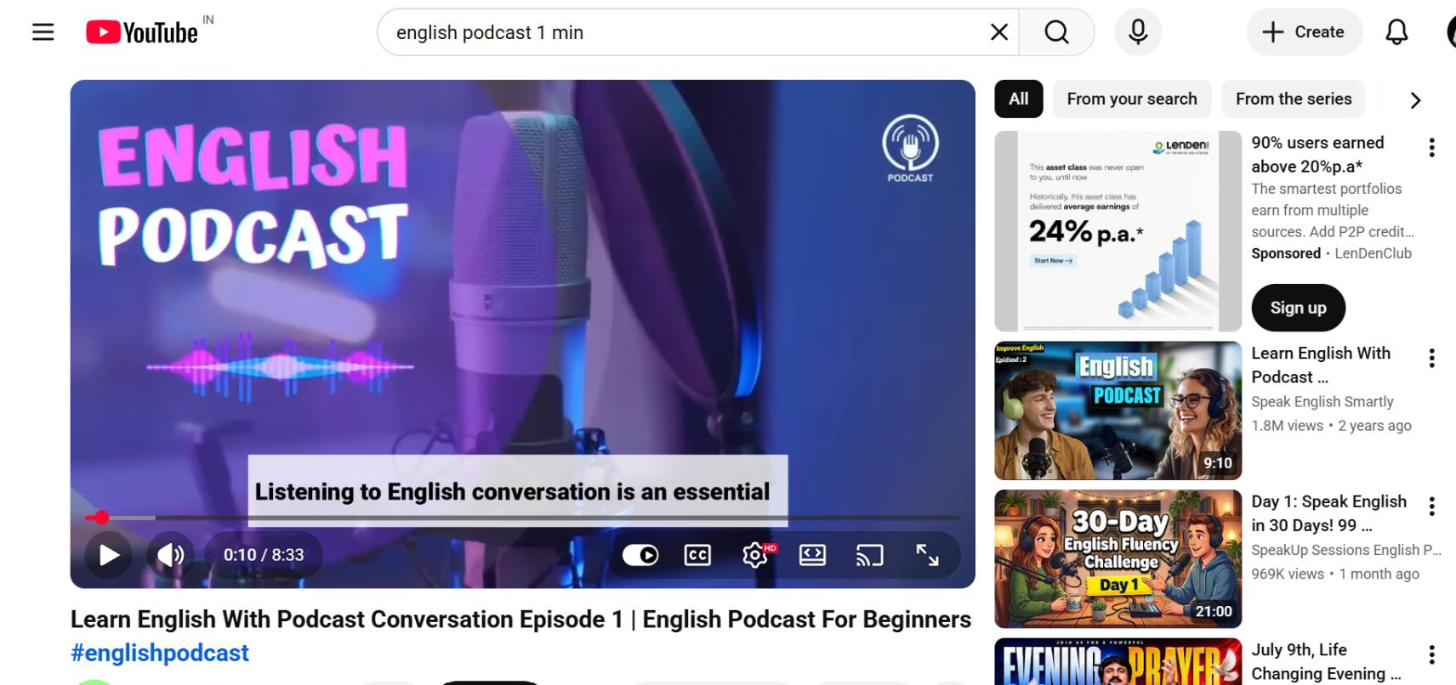Select the "From the series" chip
1456x685 pixels.
click(1294, 99)
